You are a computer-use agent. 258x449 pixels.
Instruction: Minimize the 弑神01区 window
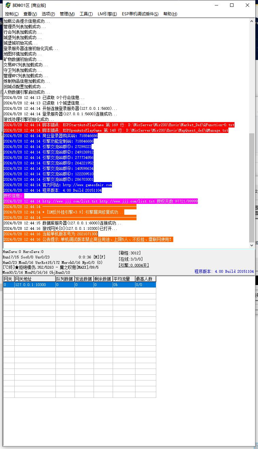(x=216, y=5)
